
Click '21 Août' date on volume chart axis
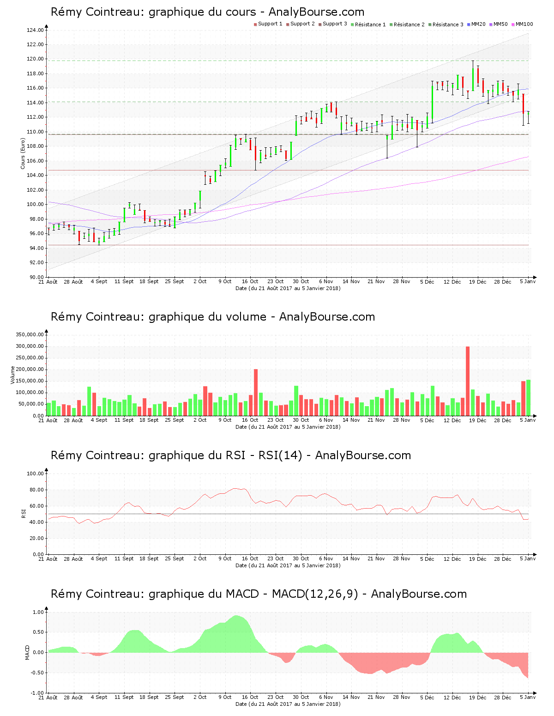(48, 420)
